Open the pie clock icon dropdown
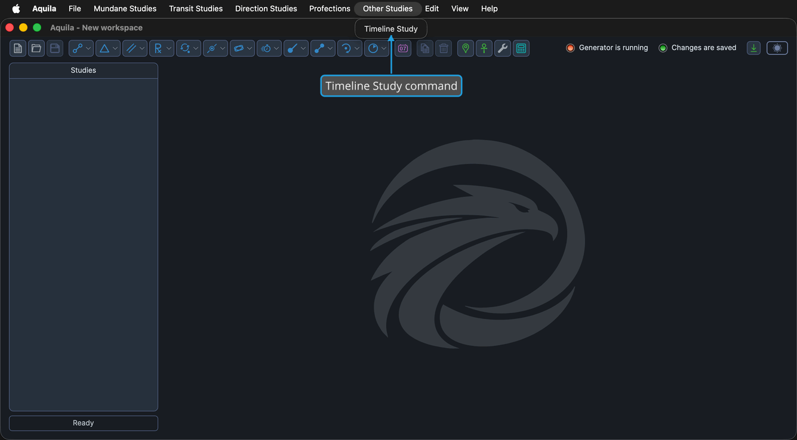797x440 pixels. (x=377, y=48)
